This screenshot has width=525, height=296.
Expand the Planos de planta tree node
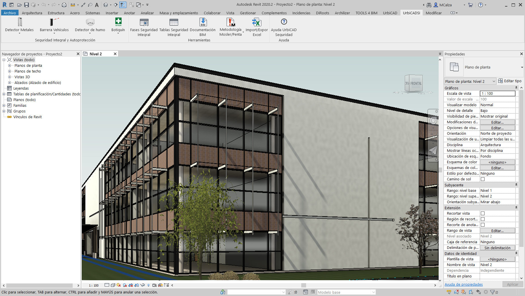[x=9, y=66]
